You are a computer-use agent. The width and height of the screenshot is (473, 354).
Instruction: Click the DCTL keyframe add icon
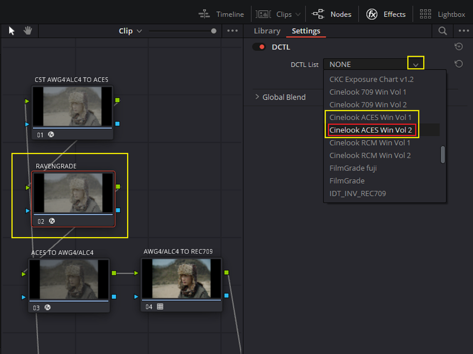pos(458,46)
